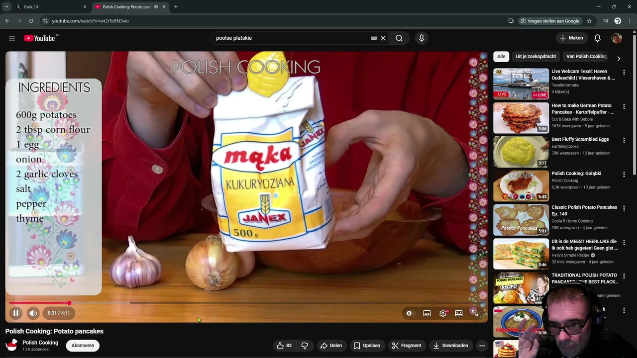Viewport: 637px width, 358px height.
Task: Click the red progress scrubber handle
Action: pyautogui.click(x=69, y=303)
